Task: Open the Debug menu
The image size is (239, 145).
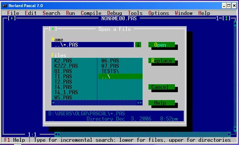Action: point(114,13)
